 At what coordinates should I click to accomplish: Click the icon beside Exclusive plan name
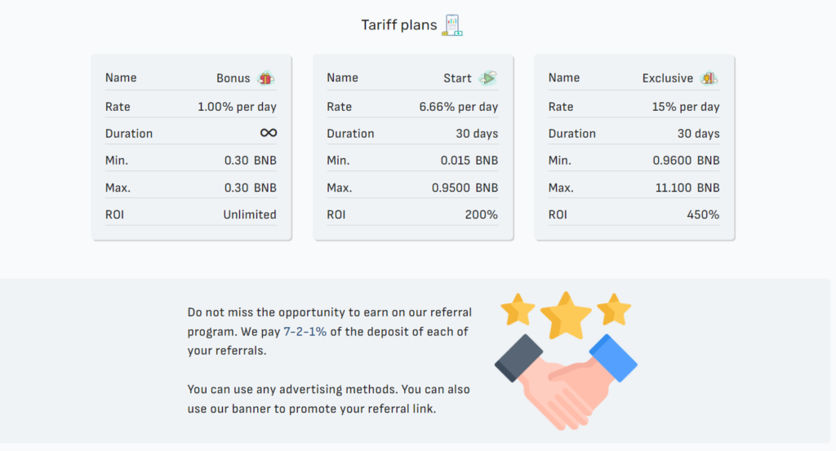[709, 78]
